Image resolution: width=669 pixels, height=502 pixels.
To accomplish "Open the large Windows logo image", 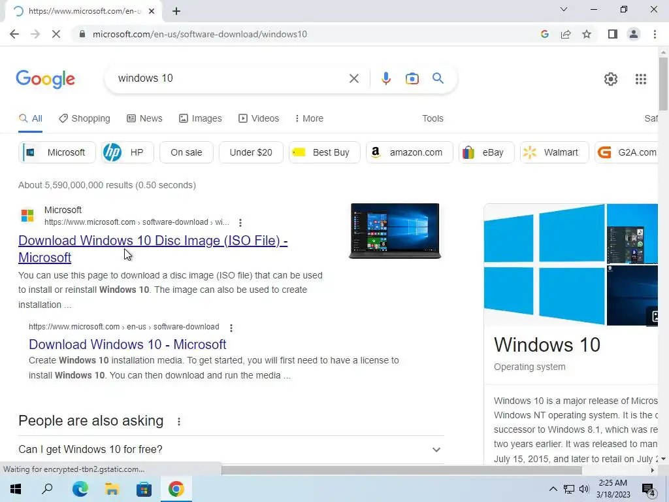I will (x=544, y=265).
